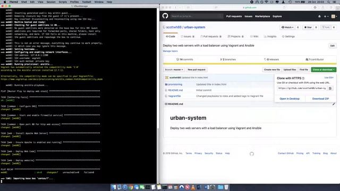Click the clone HTTPS URL field
Image resolution: width=340 pixels, height=191 pixels.
(x=302, y=89)
